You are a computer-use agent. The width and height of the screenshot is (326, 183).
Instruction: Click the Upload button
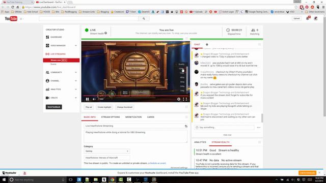coord(296,18)
